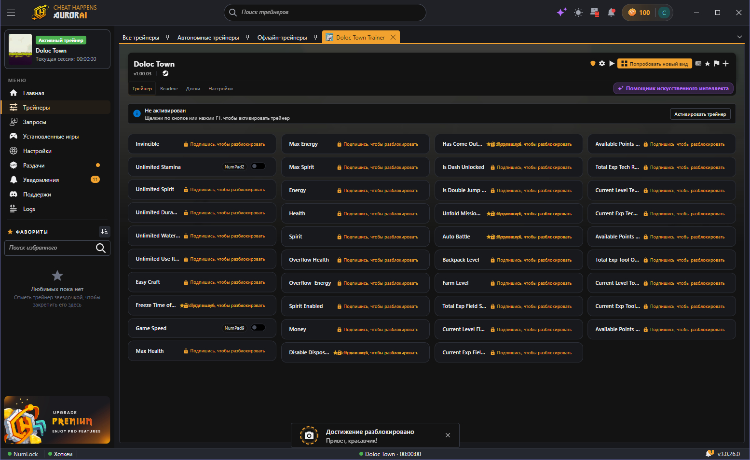
Task: Switch to Все трейнеры tab
Action: tap(140, 37)
